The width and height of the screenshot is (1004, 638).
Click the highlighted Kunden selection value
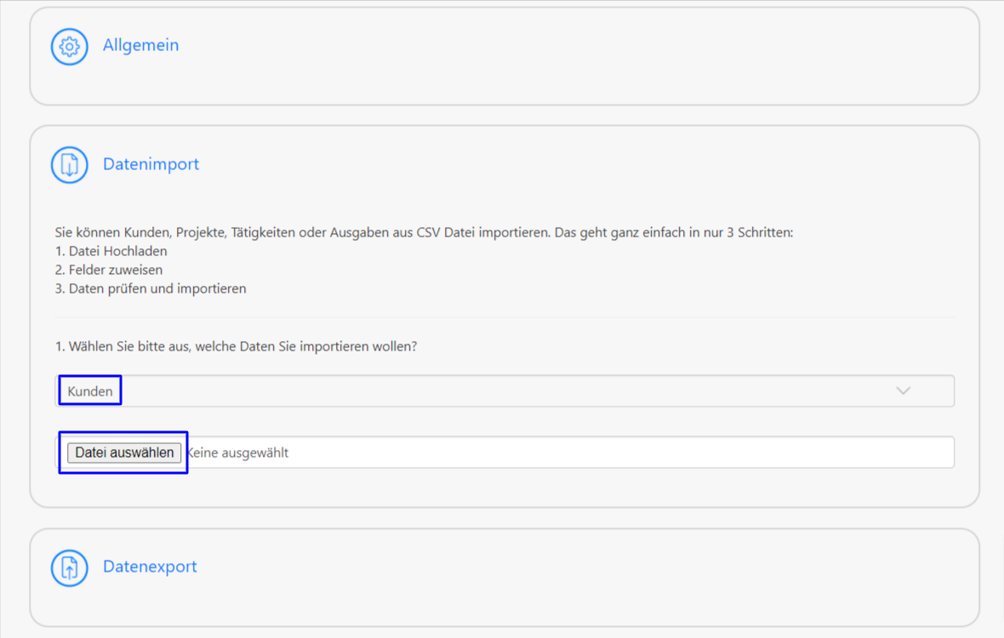pos(89,390)
